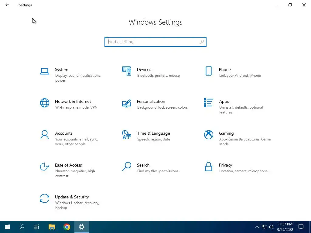311x233 pixels.
Task: Click the Ease of Access icon
Action: [44, 167]
